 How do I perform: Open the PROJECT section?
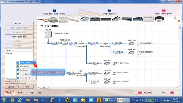19,23
